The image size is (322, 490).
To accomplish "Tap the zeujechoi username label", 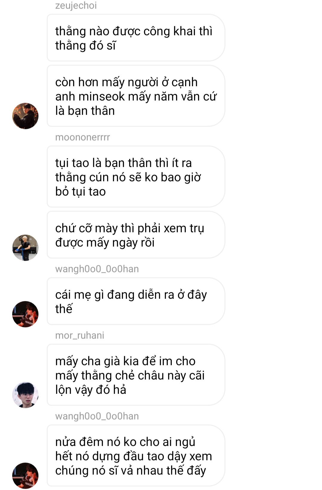I will [76, 5].
